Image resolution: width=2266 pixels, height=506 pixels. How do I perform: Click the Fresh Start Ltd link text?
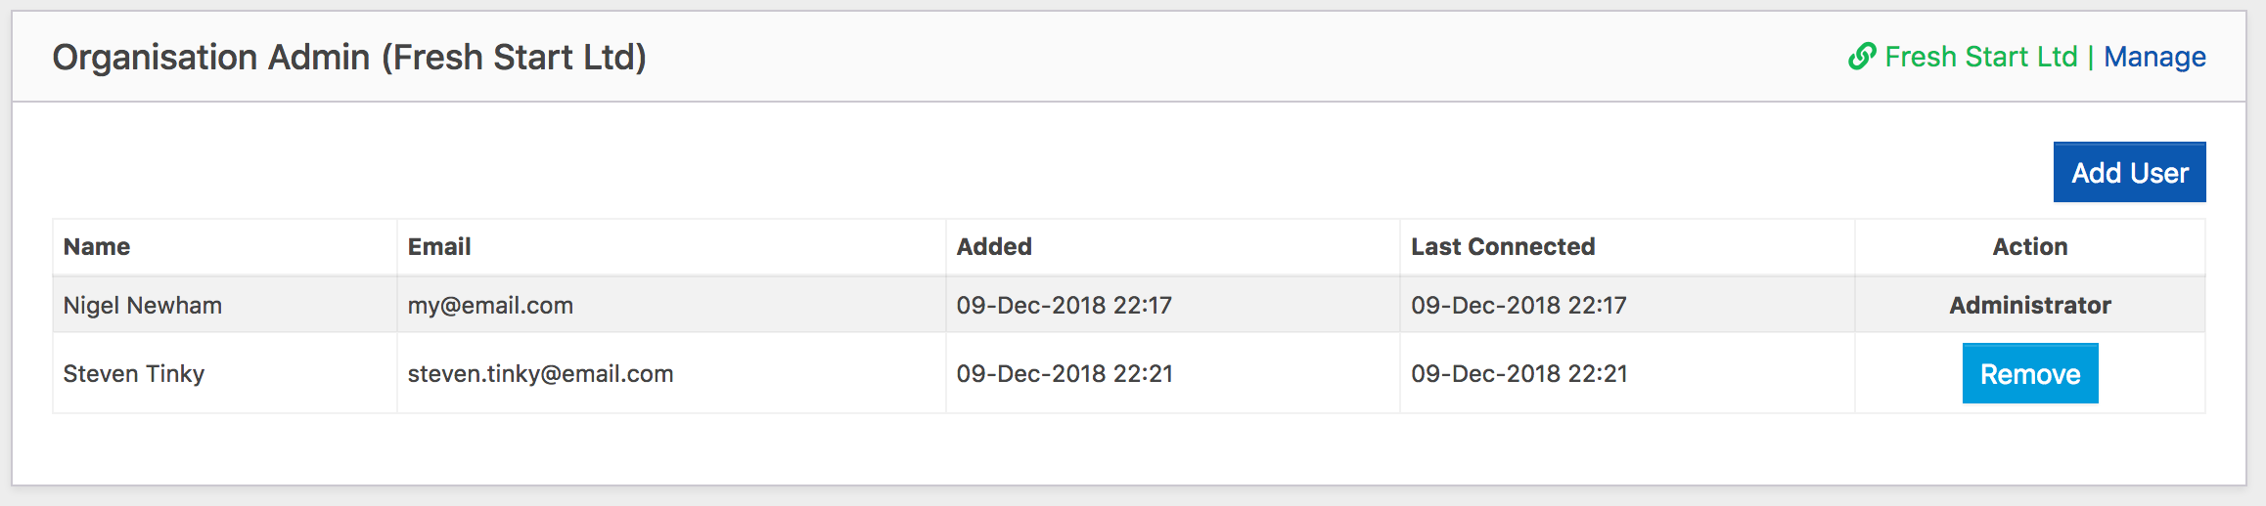point(1980,57)
